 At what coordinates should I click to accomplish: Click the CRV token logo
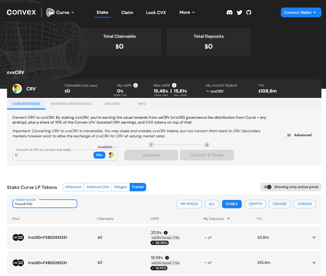[x=17, y=89]
